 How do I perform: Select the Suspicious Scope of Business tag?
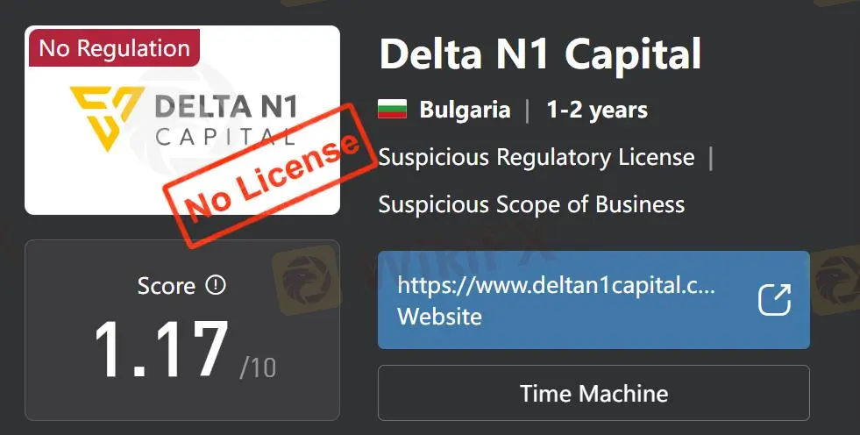click(x=531, y=204)
